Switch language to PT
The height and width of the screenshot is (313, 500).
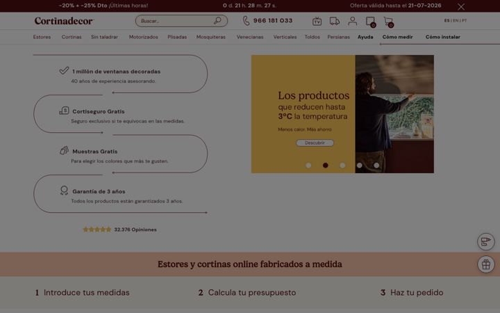click(x=465, y=20)
